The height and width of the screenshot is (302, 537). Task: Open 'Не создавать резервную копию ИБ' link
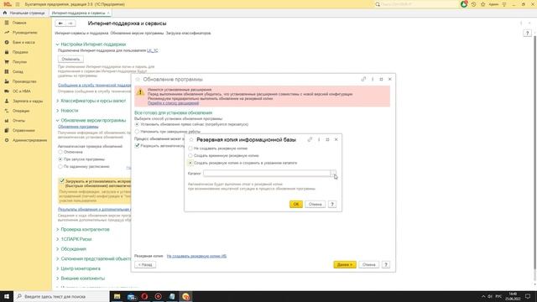(x=196, y=256)
